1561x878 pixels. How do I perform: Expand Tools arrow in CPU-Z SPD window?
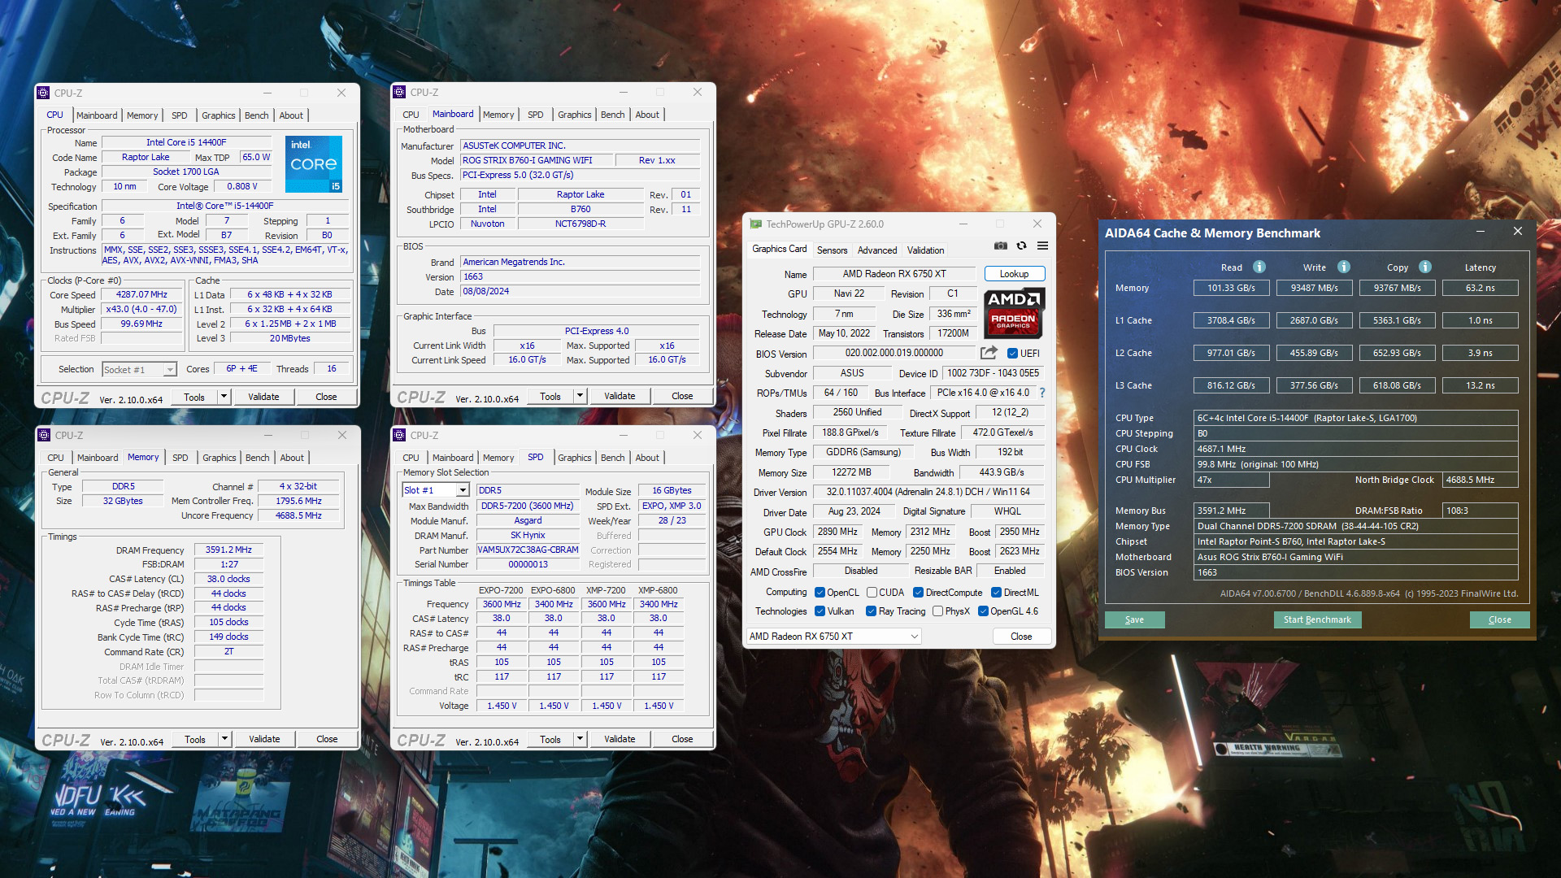click(580, 739)
